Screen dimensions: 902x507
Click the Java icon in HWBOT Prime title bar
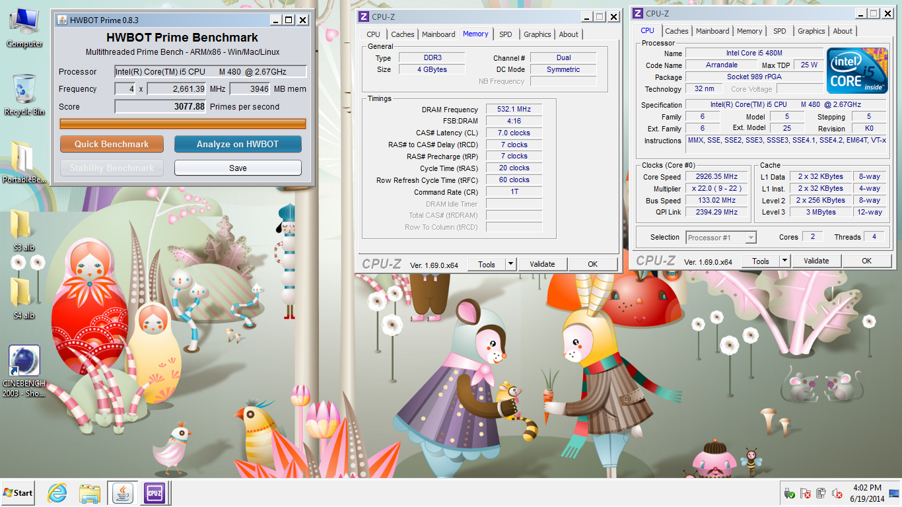coord(61,20)
